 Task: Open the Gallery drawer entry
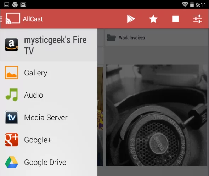tap(49, 73)
